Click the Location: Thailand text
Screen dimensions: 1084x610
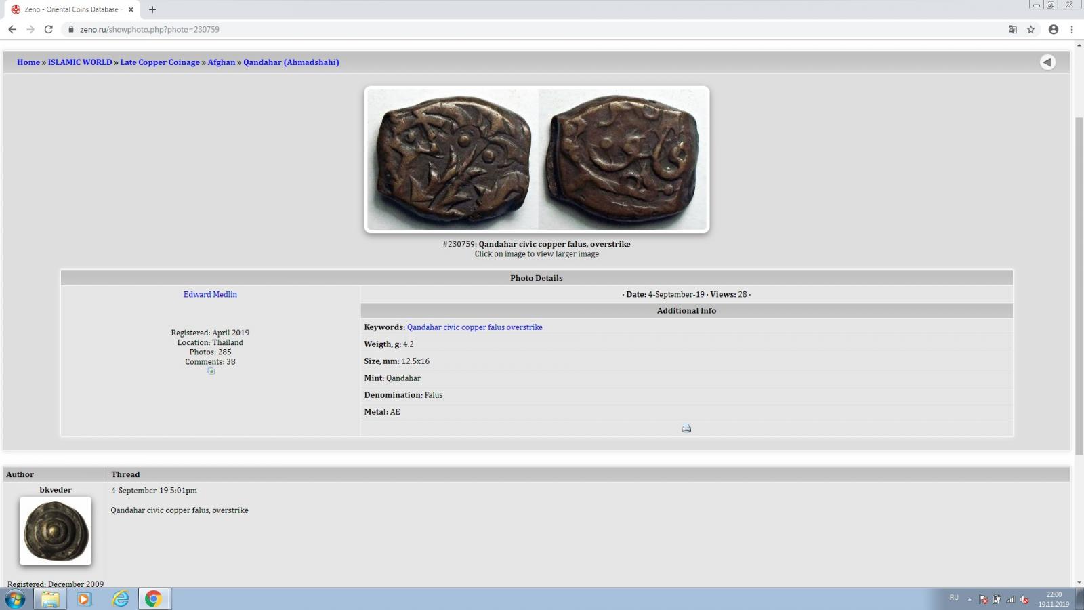210,342
